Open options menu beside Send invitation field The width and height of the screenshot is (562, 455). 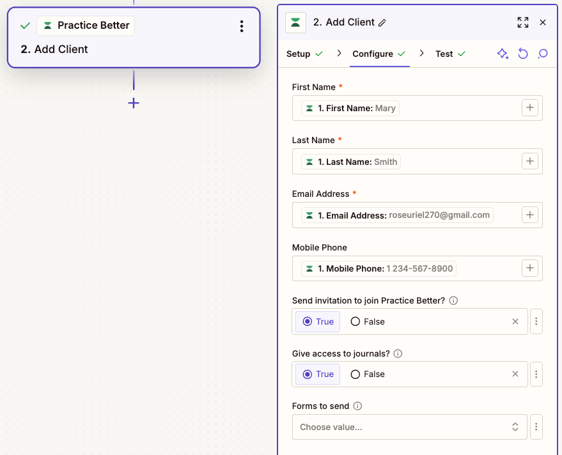point(536,321)
